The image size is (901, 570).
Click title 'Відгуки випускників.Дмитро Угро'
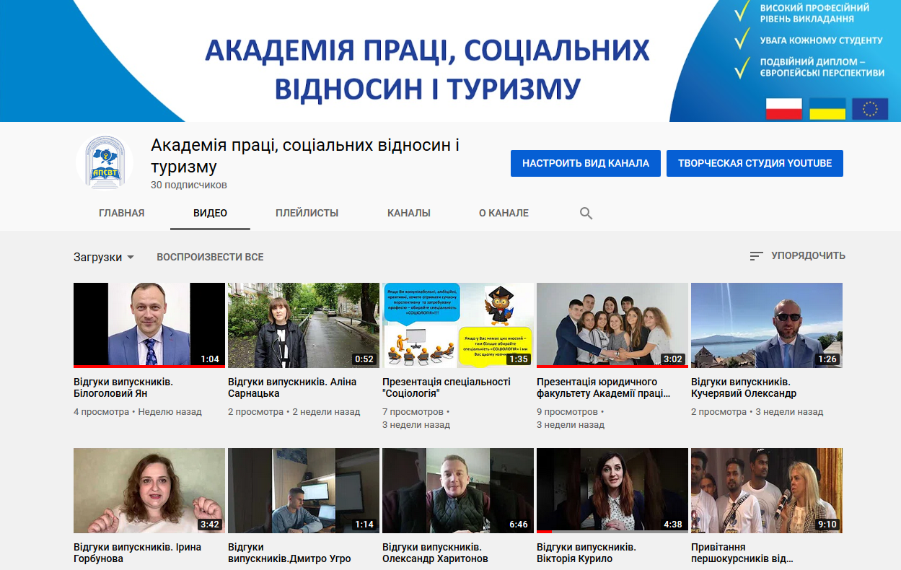289,553
